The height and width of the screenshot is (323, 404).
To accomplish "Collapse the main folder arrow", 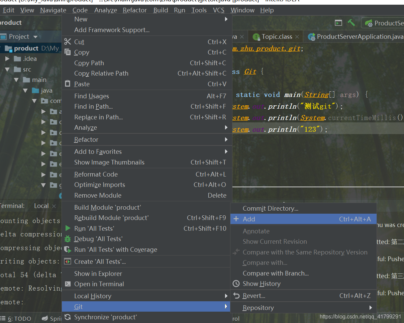I will coord(16,80).
